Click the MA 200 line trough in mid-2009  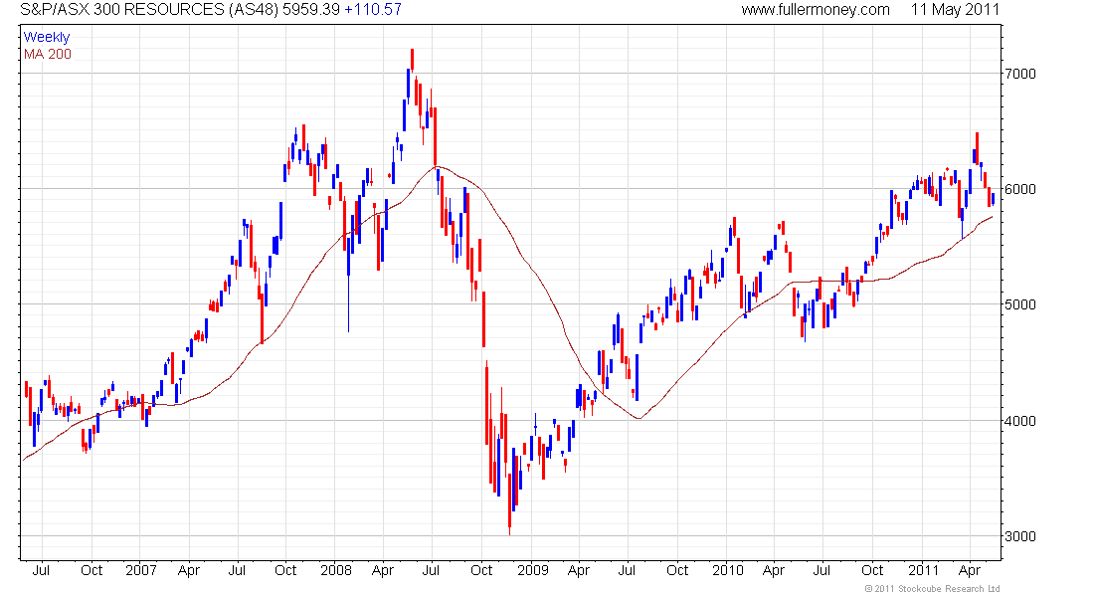click(x=638, y=418)
